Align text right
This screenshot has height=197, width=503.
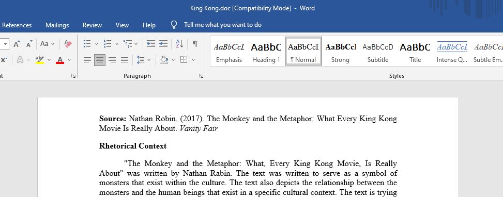[112, 60]
